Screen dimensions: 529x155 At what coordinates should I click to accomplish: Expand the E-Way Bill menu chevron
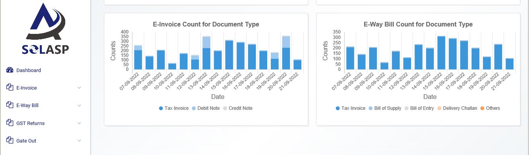pos(79,106)
